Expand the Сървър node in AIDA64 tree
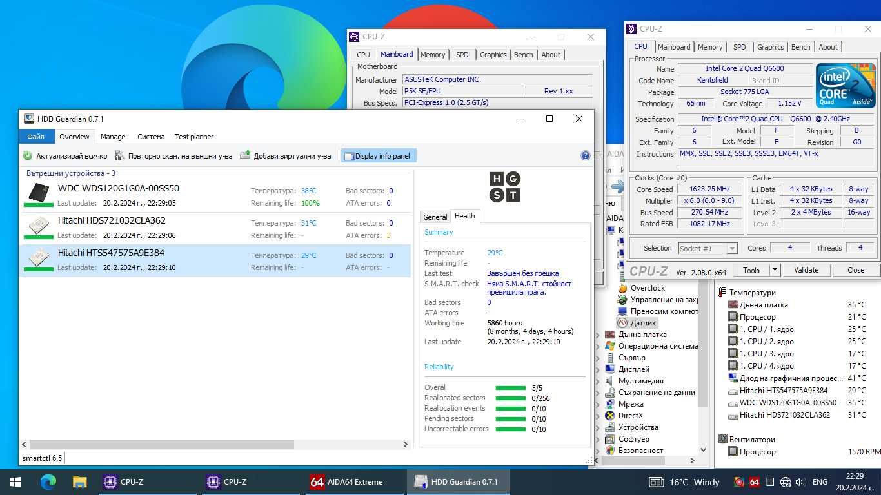 coord(598,358)
